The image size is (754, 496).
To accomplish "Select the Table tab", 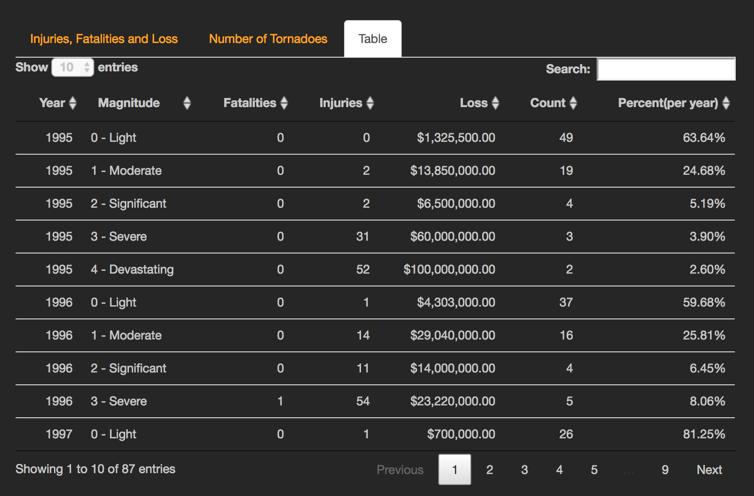I will [372, 39].
